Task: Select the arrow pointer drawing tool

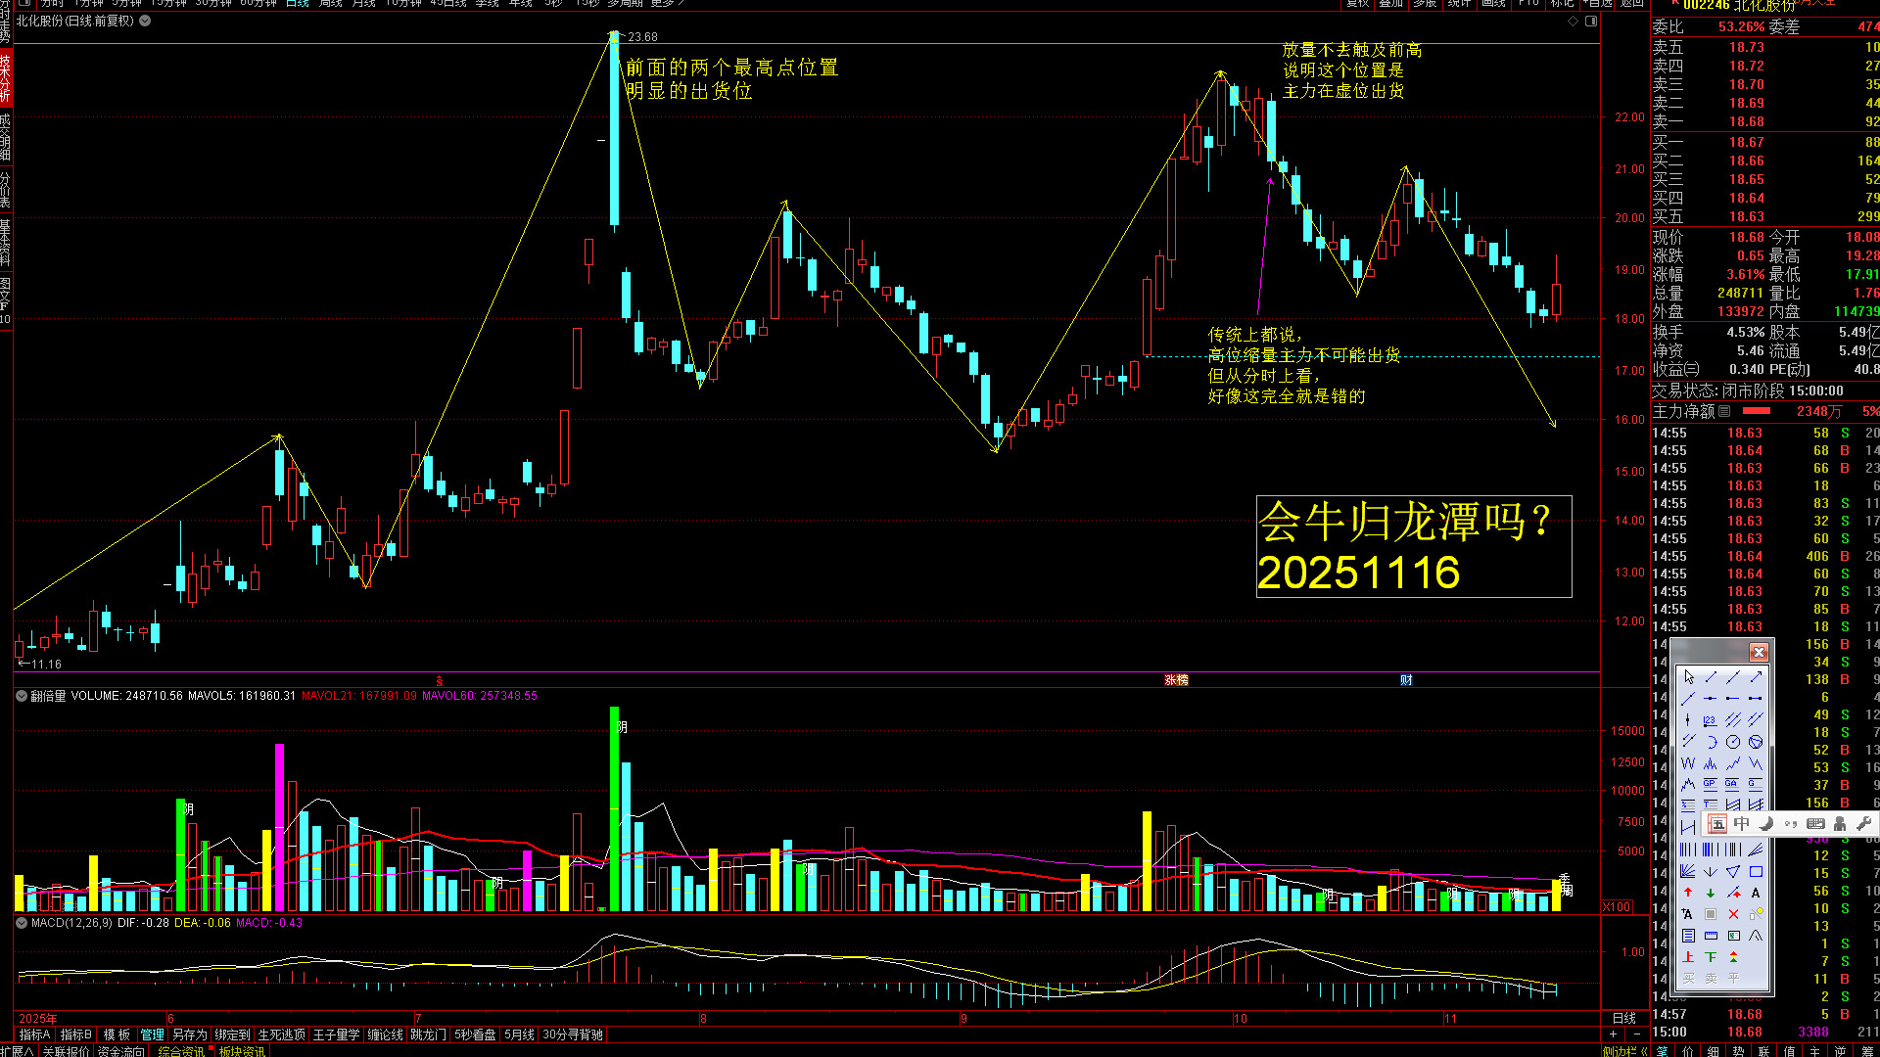Action: (x=1689, y=677)
